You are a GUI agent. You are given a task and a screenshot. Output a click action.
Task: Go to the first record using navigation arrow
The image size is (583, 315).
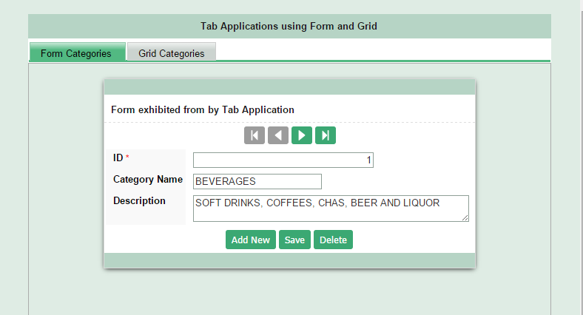click(x=255, y=135)
